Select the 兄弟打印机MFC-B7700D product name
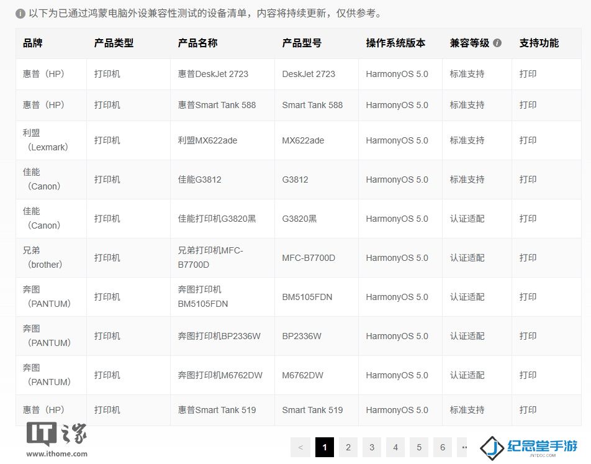The height and width of the screenshot is (464, 591). [210, 257]
